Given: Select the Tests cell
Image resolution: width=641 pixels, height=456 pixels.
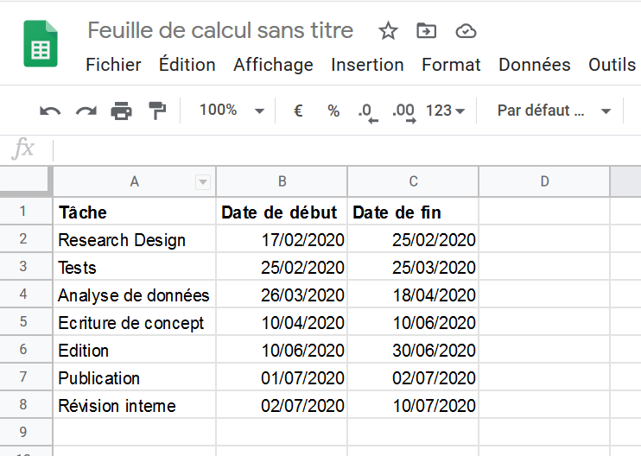Looking at the screenshot, I should (135, 267).
